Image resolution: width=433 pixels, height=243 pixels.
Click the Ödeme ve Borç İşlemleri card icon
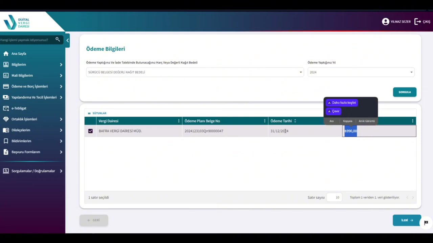[6, 86]
